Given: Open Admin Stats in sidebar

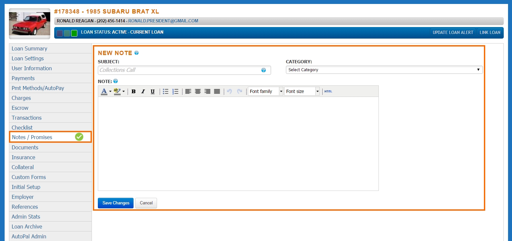Looking at the screenshot, I should coord(50,217).
